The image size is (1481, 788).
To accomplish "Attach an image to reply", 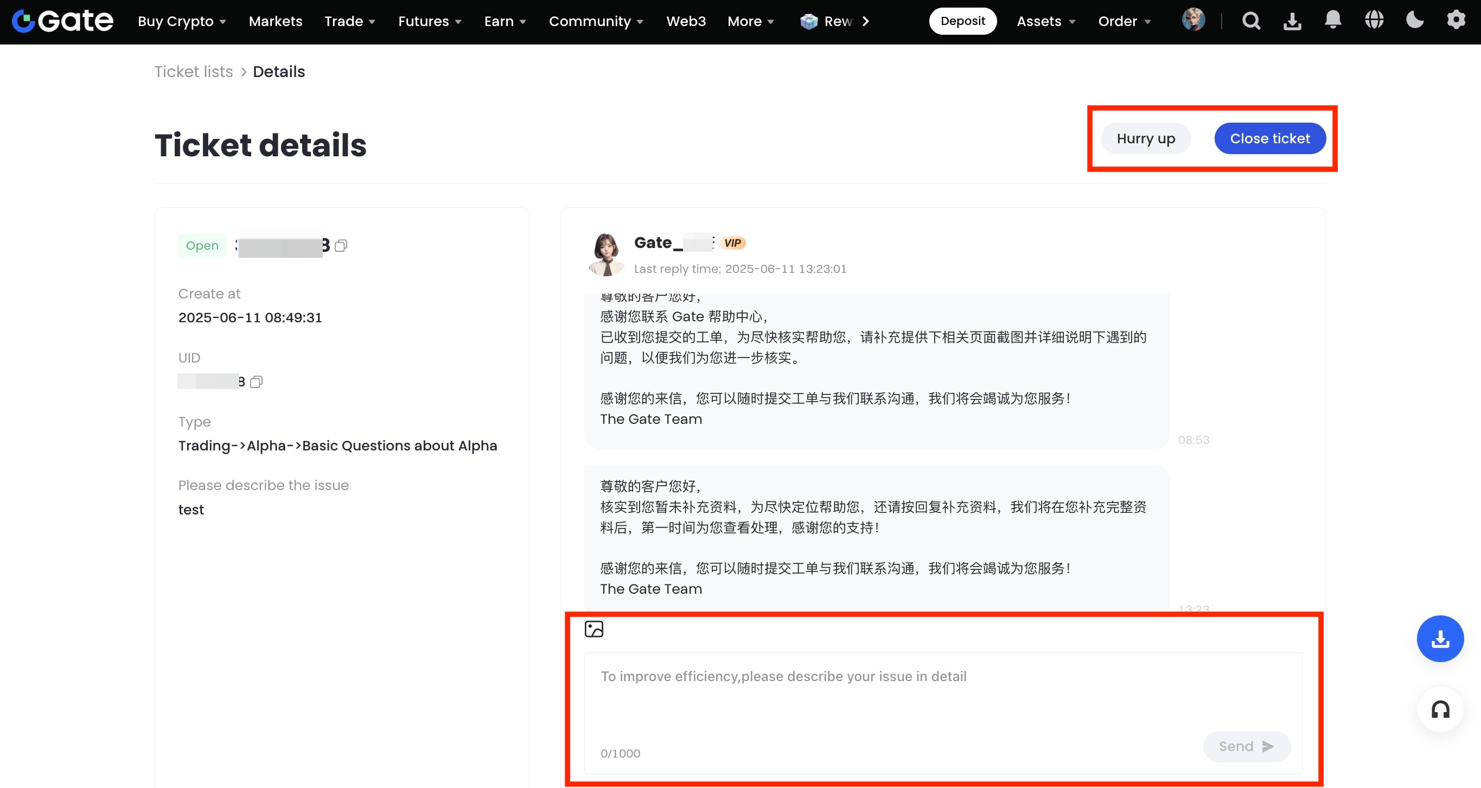I will [593, 628].
